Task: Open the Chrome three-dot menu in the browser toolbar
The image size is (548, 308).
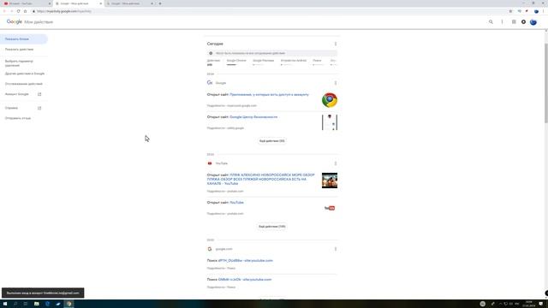Action: tap(543, 11)
